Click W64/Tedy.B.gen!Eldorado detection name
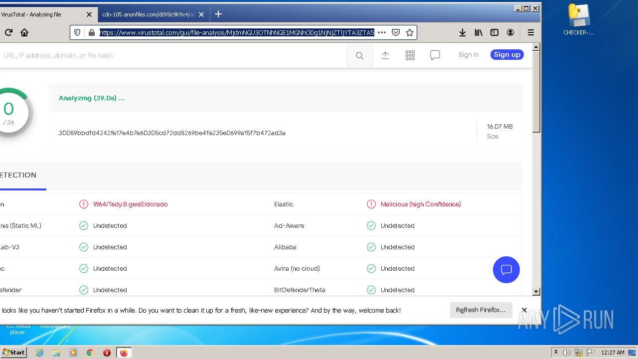 click(x=131, y=204)
